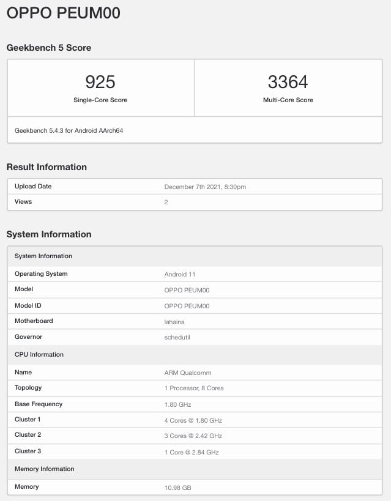Click the upload date December 7th 2021
Screen dimensions: 391x501
pyautogui.click(x=205, y=187)
